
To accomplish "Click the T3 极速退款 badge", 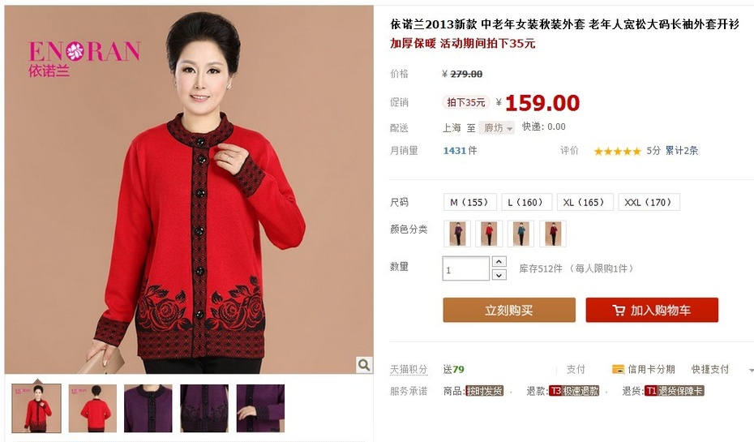I will (x=574, y=391).
